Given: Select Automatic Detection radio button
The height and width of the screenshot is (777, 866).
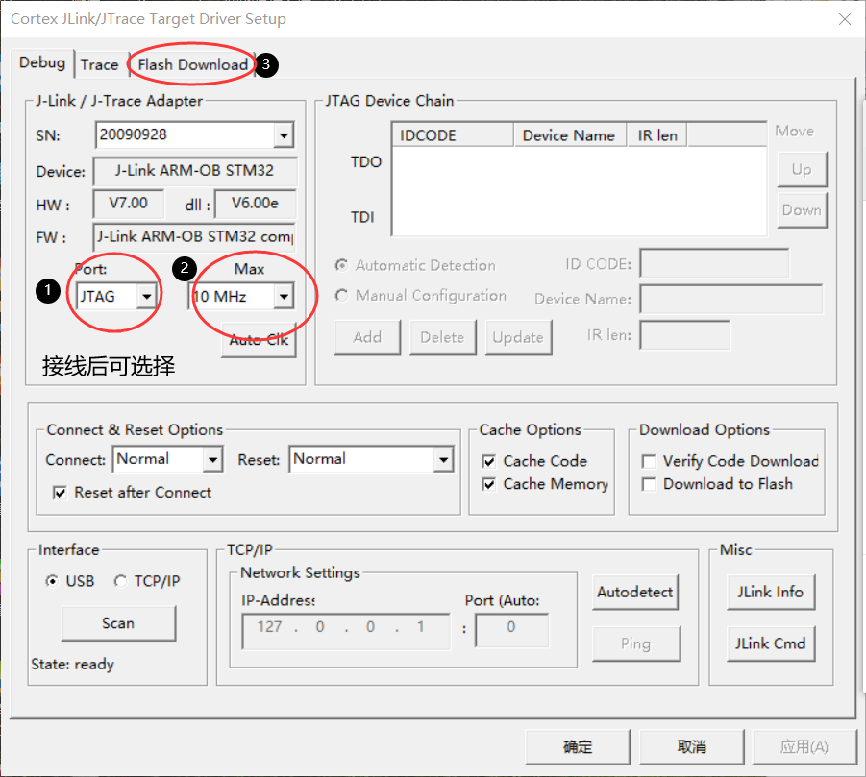Looking at the screenshot, I should click(342, 265).
